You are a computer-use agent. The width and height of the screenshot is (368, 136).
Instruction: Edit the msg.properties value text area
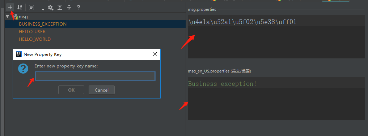(276, 37)
